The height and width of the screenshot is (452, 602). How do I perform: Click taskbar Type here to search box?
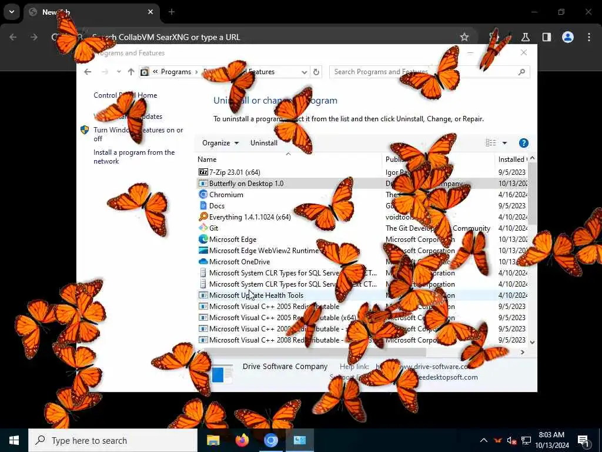(x=112, y=440)
